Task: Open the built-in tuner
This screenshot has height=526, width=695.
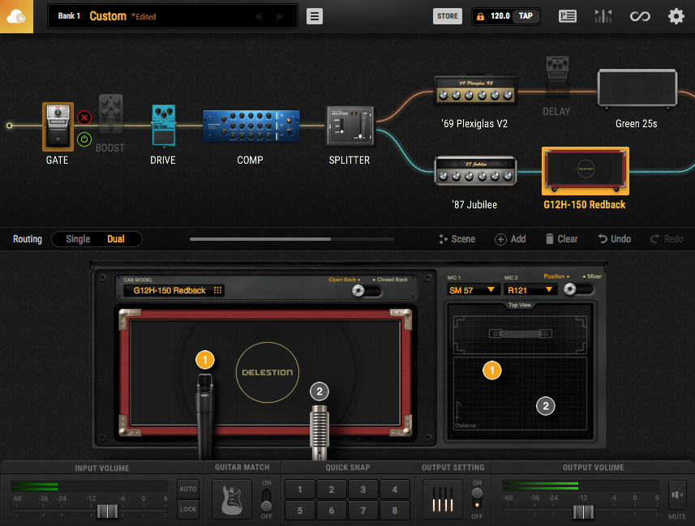Action: pos(603,15)
